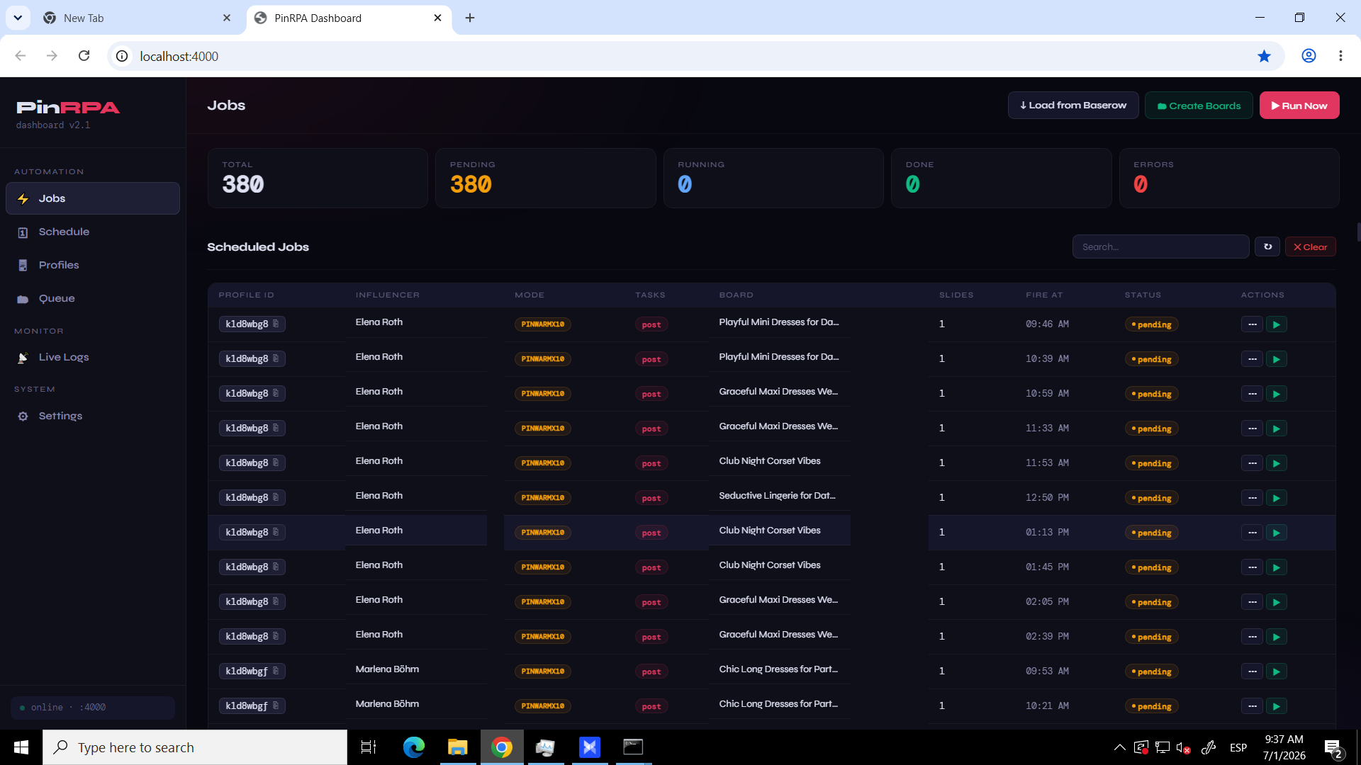Open more actions for 02:39 PM job
Viewport: 1361px width, 765px height.
click(x=1252, y=637)
